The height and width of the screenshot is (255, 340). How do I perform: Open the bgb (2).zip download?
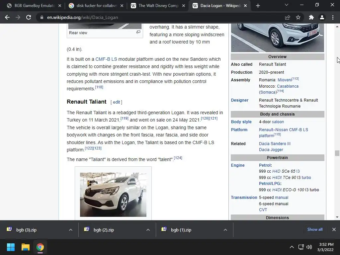pos(104,230)
